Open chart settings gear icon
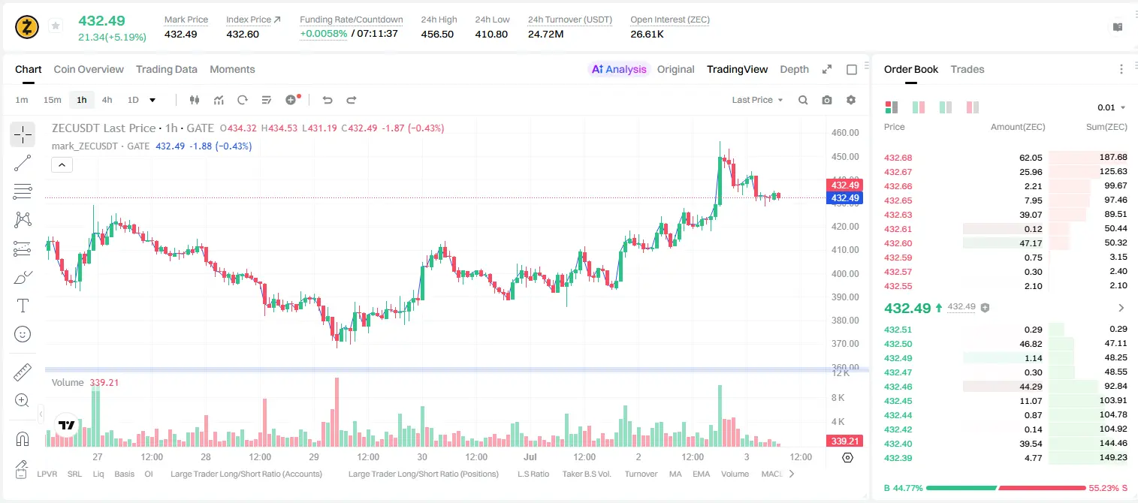Viewport: 1138px width, 503px height. coord(851,100)
